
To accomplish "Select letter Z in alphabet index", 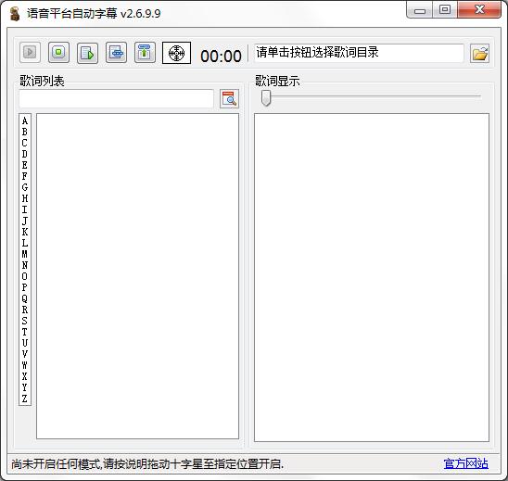I will click(x=25, y=399).
